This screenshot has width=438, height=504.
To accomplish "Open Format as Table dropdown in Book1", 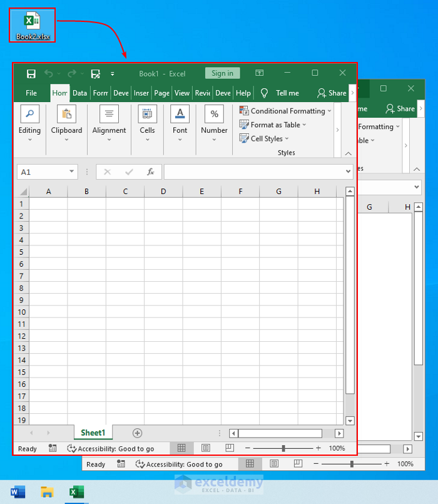I will coord(273,125).
